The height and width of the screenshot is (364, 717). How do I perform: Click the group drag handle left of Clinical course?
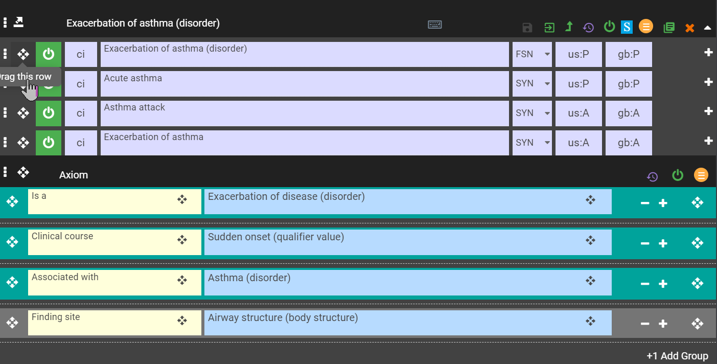point(12,242)
